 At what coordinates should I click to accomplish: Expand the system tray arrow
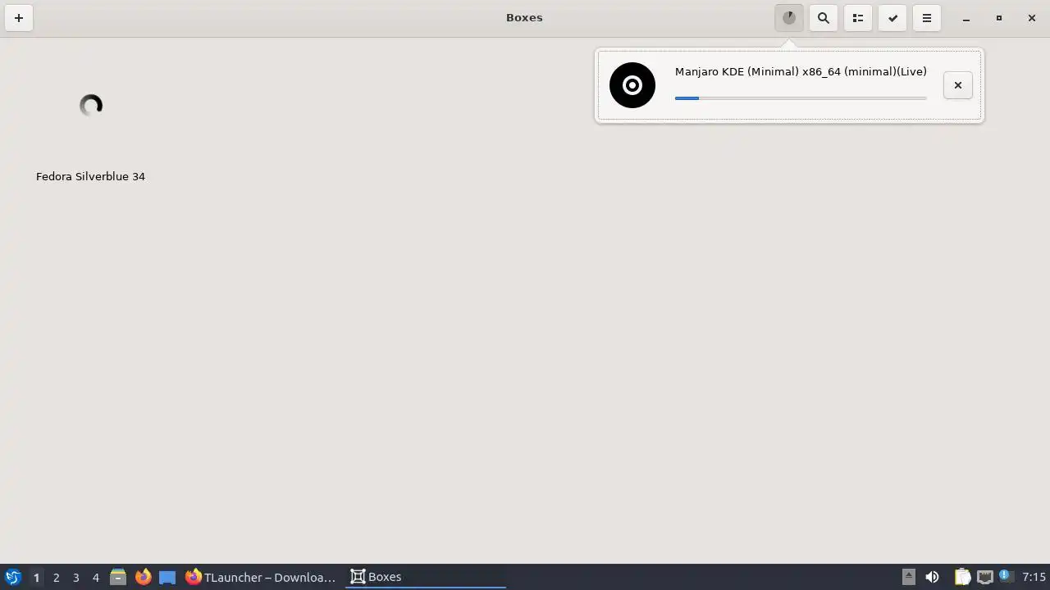908,577
